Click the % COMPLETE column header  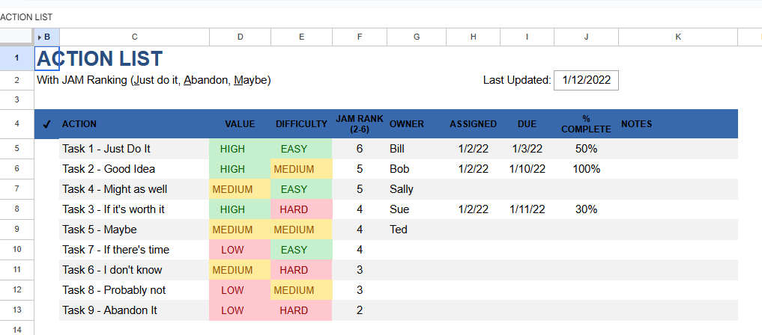[x=586, y=124]
